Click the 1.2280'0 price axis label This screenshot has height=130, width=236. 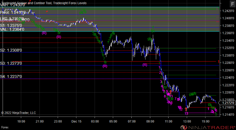pos(228,63)
